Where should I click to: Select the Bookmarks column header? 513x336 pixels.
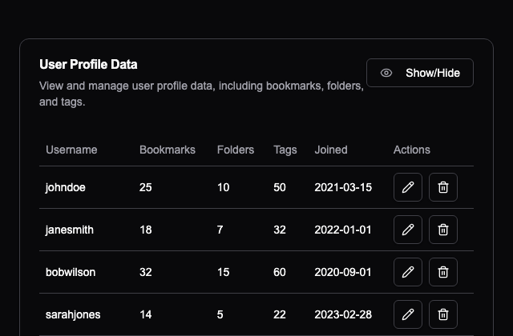click(x=168, y=150)
